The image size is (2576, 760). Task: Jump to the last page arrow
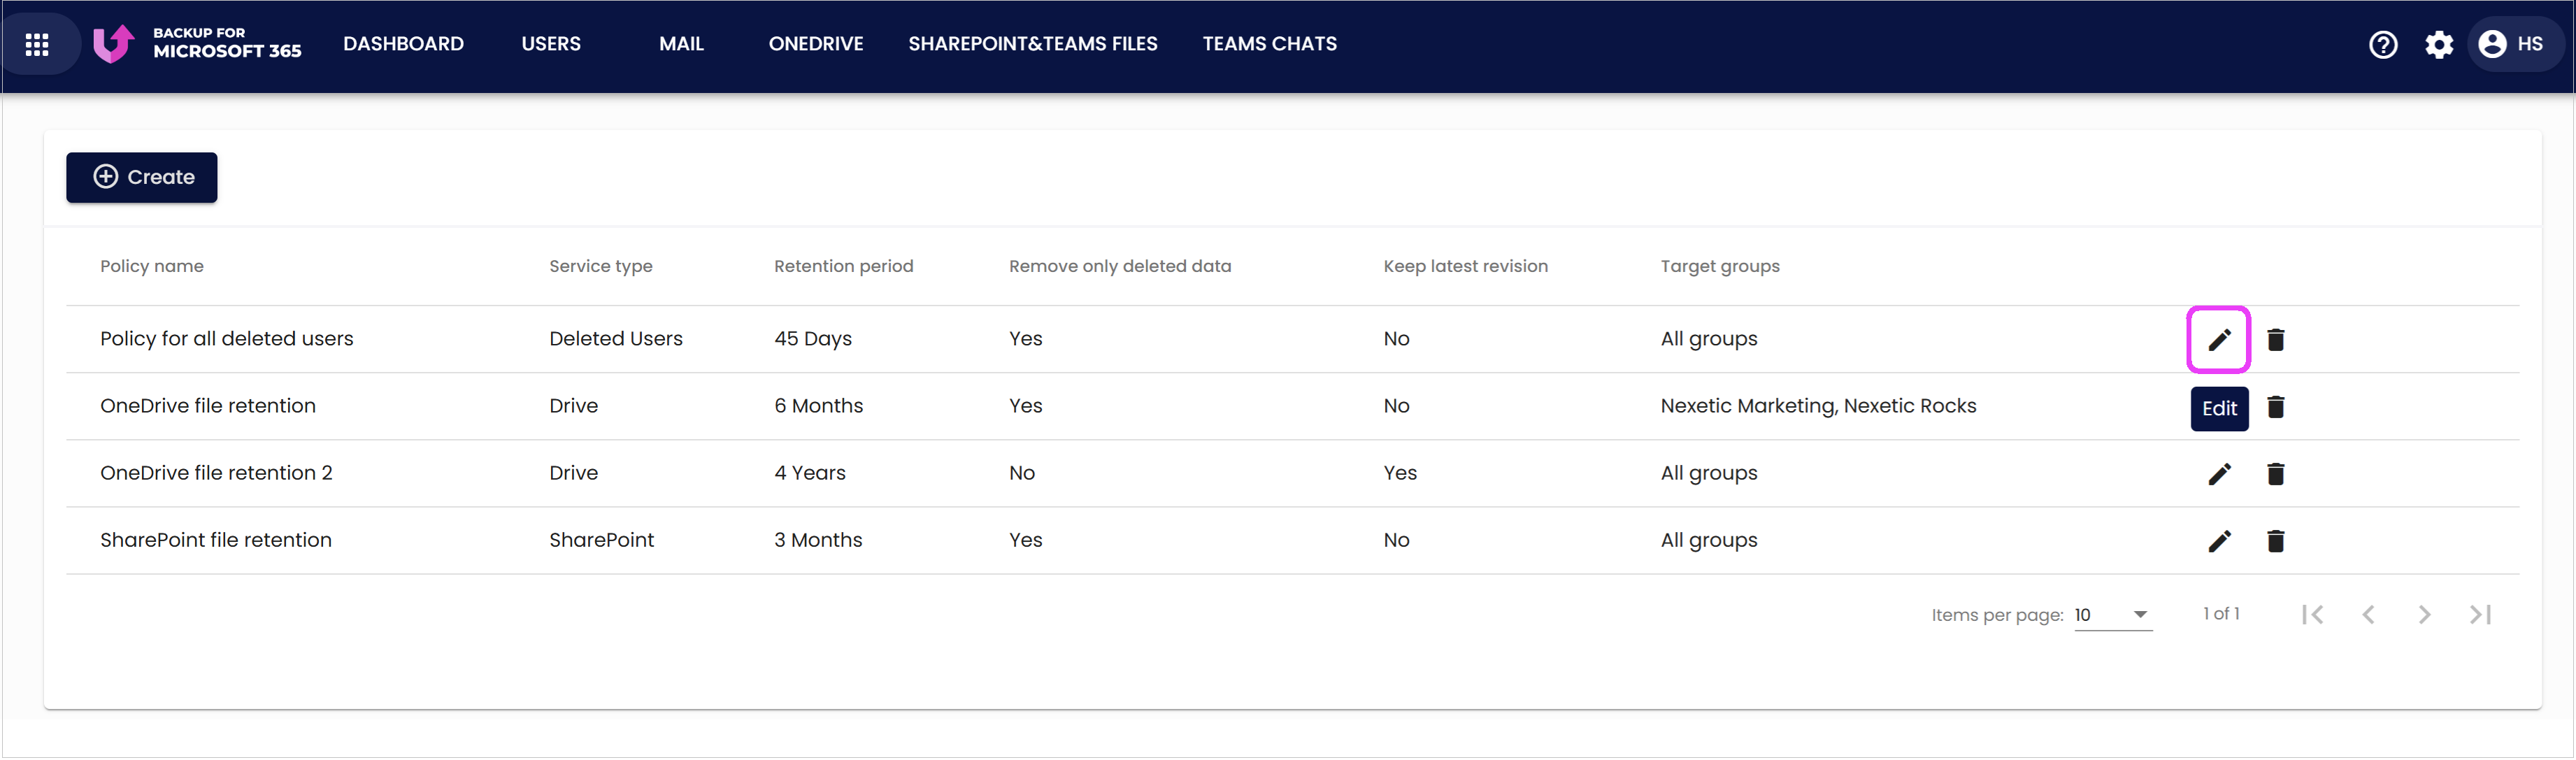[x=2480, y=615]
